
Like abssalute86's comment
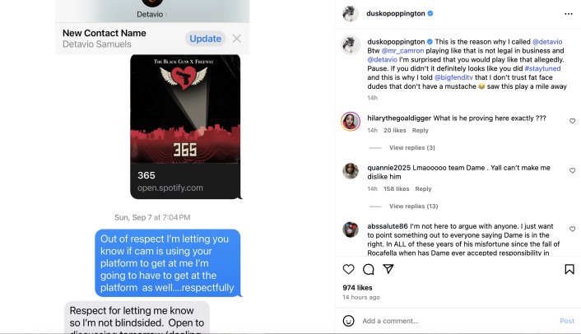[x=572, y=230]
